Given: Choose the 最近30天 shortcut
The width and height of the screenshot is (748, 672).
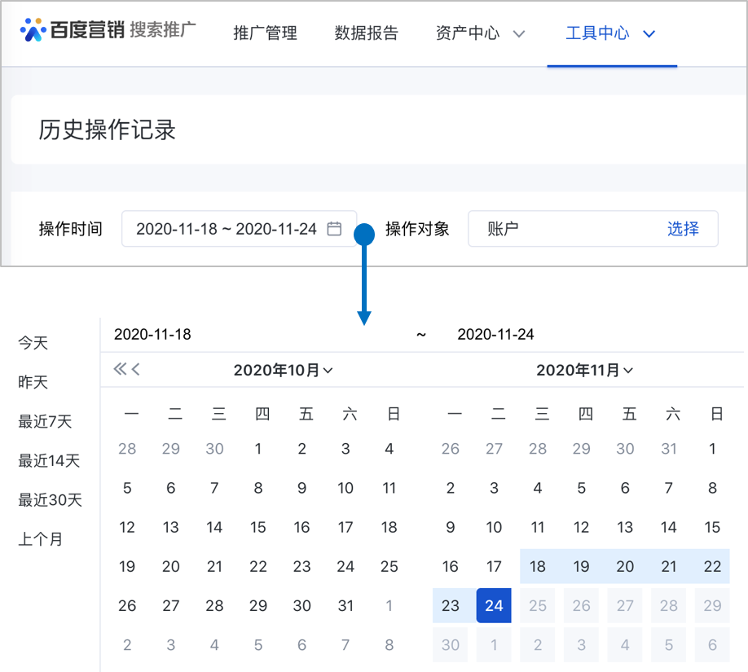Looking at the screenshot, I should (51, 500).
